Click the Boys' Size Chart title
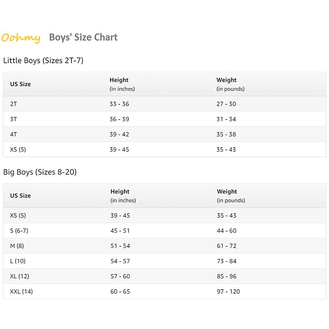329x329 pixels. [x=83, y=37]
